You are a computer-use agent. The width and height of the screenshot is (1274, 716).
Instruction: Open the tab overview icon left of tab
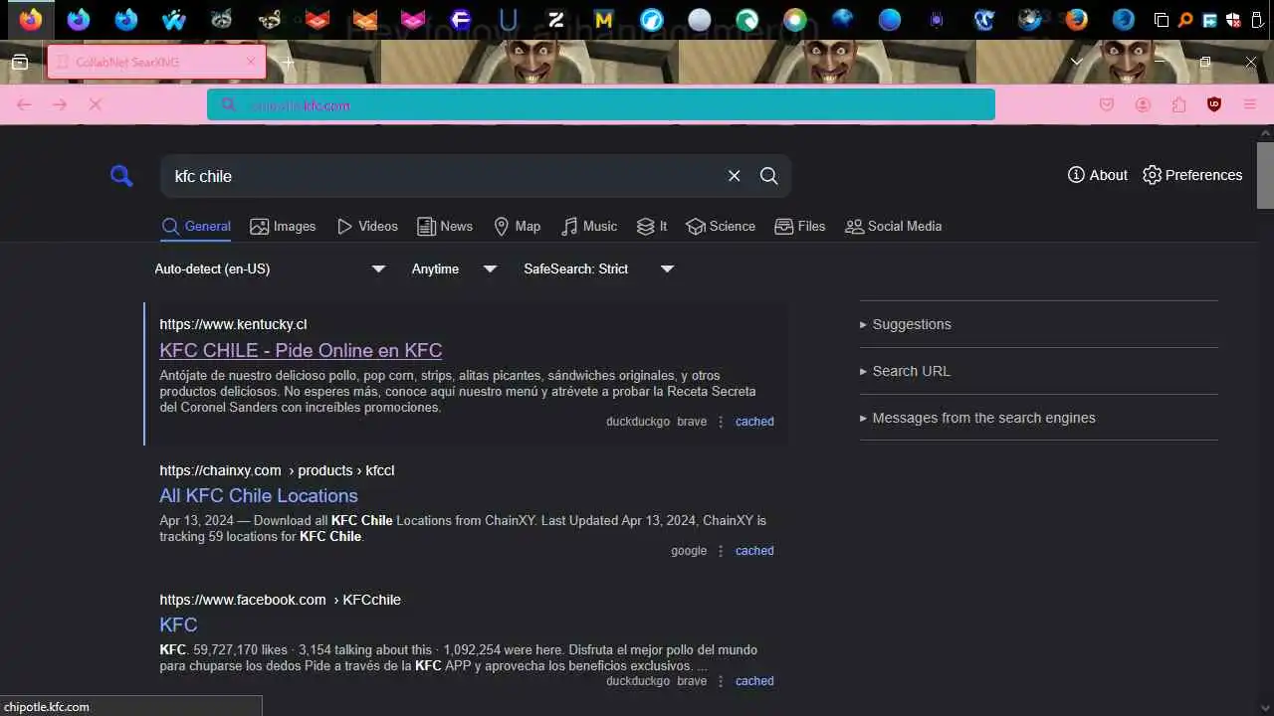pyautogui.click(x=20, y=62)
